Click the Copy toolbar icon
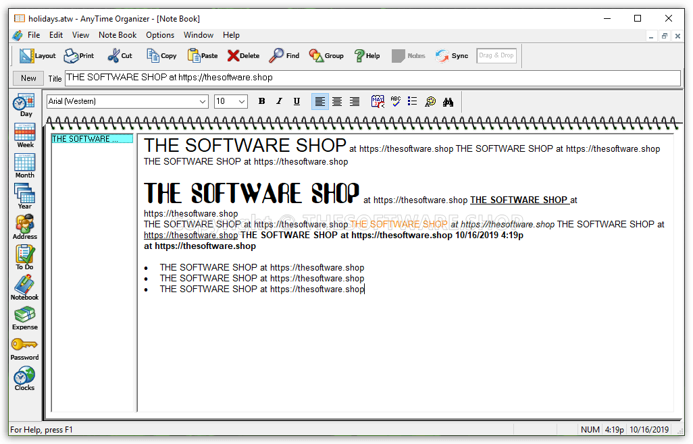Screen dimensions: 693x444 point(161,55)
